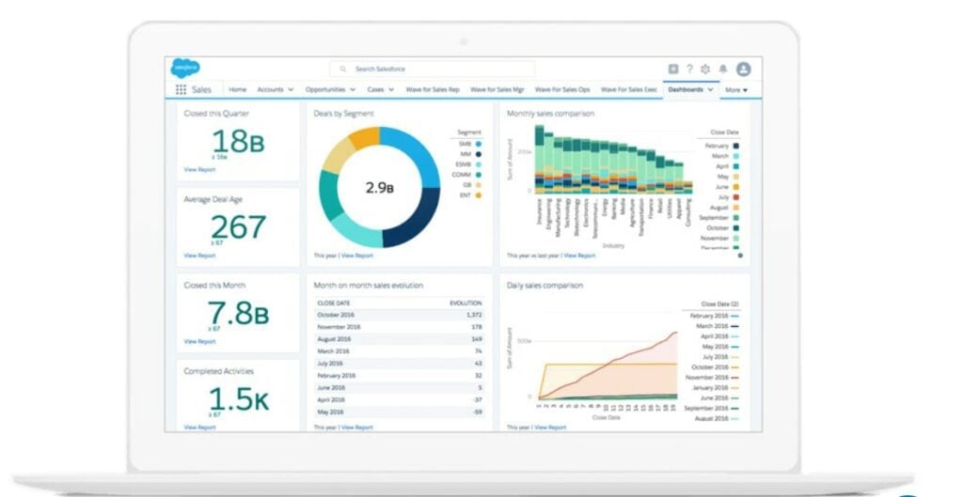Click the July swatch in Monthly sales legend
Viewport: 963px width, 497px height.
point(736,197)
